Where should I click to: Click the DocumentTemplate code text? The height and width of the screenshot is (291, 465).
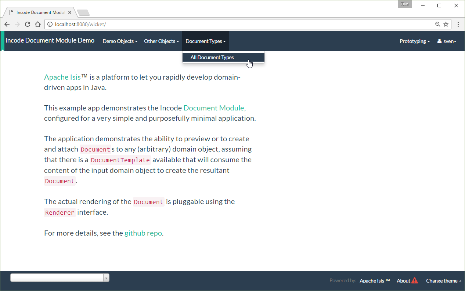120,160
